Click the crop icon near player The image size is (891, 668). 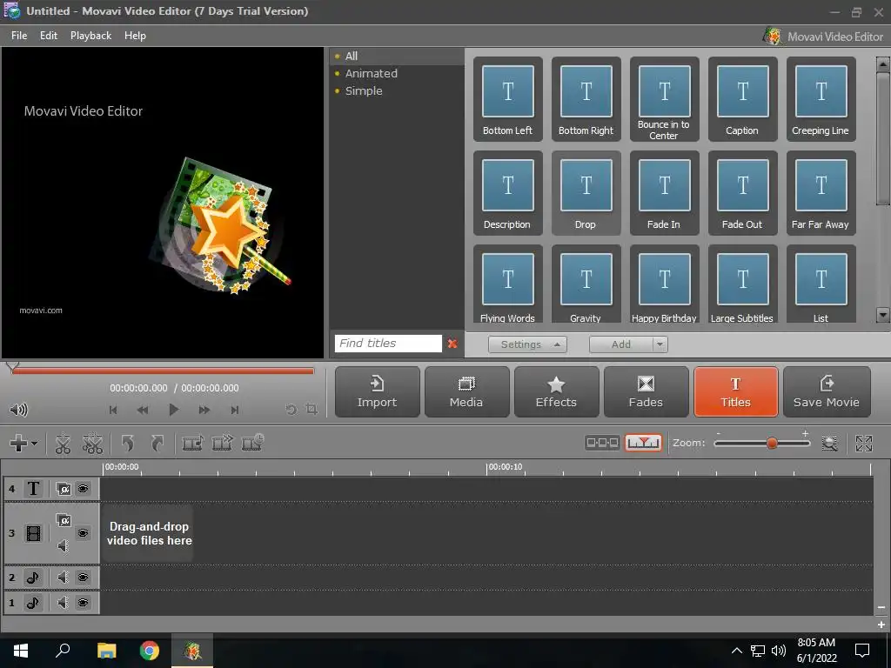(312, 409)
